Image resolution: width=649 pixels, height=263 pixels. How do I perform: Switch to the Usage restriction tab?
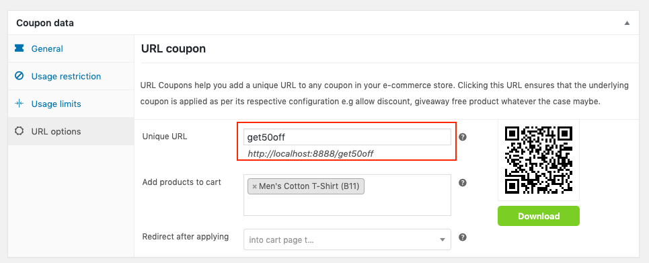(66, 76)
